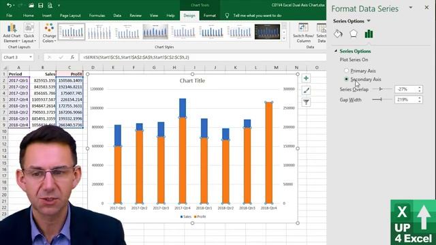Open Change Colors palette
This screenshot has height=245, width=436.
pos(49,33)
